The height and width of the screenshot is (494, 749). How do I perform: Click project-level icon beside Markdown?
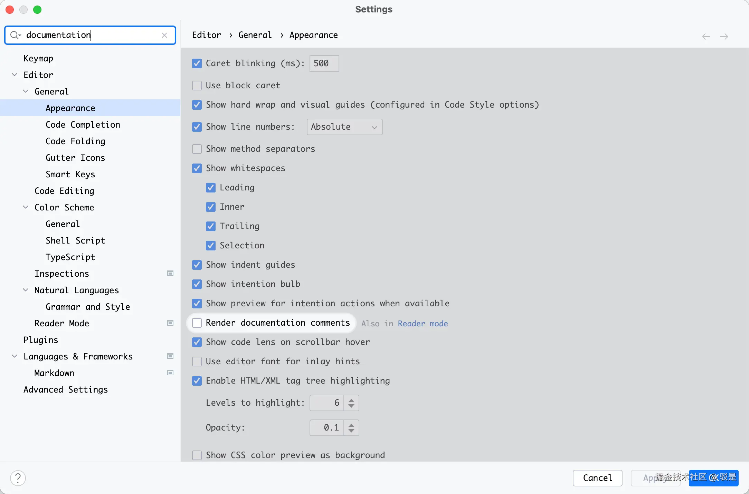[170, 373]
